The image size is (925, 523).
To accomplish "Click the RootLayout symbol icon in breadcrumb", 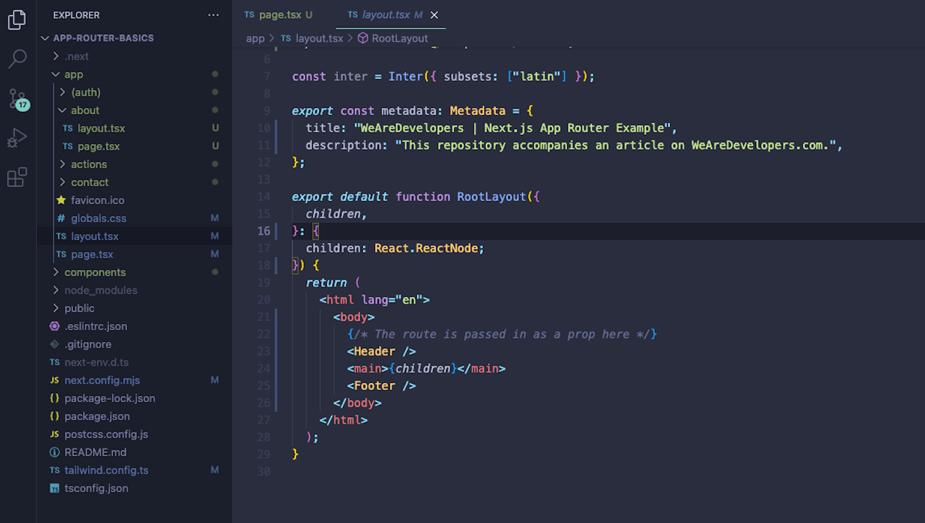I will (363, 39).
